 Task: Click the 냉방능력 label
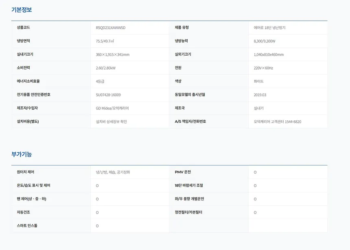(181, 41)
